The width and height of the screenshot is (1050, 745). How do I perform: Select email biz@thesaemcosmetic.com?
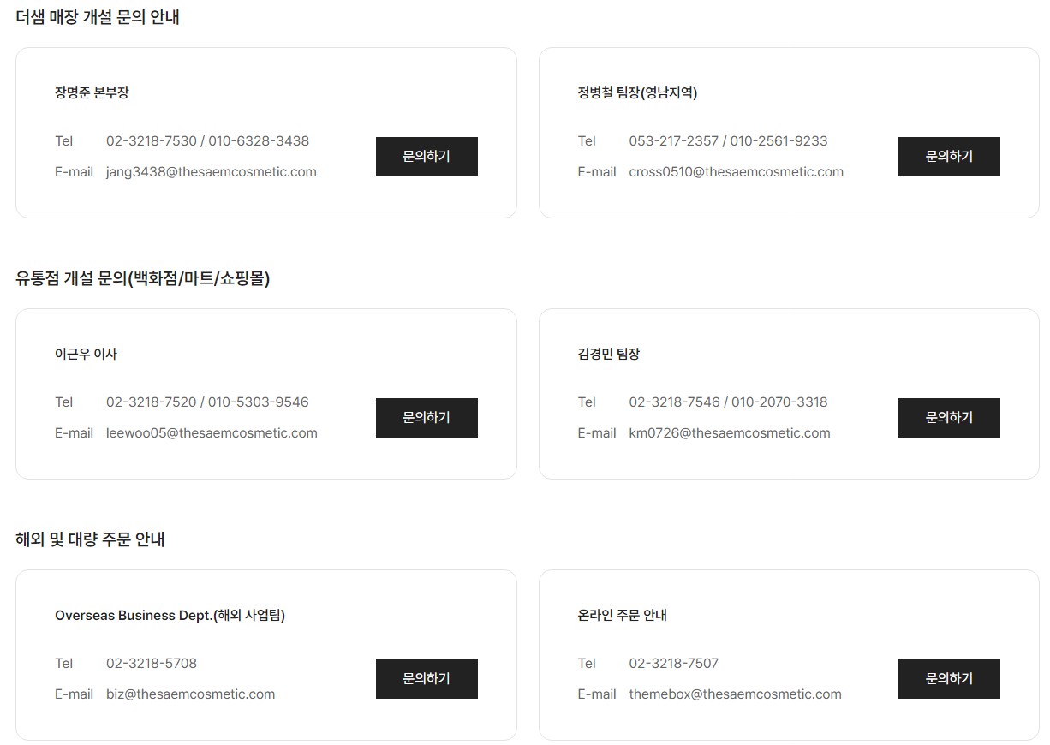tap(191, 694)
